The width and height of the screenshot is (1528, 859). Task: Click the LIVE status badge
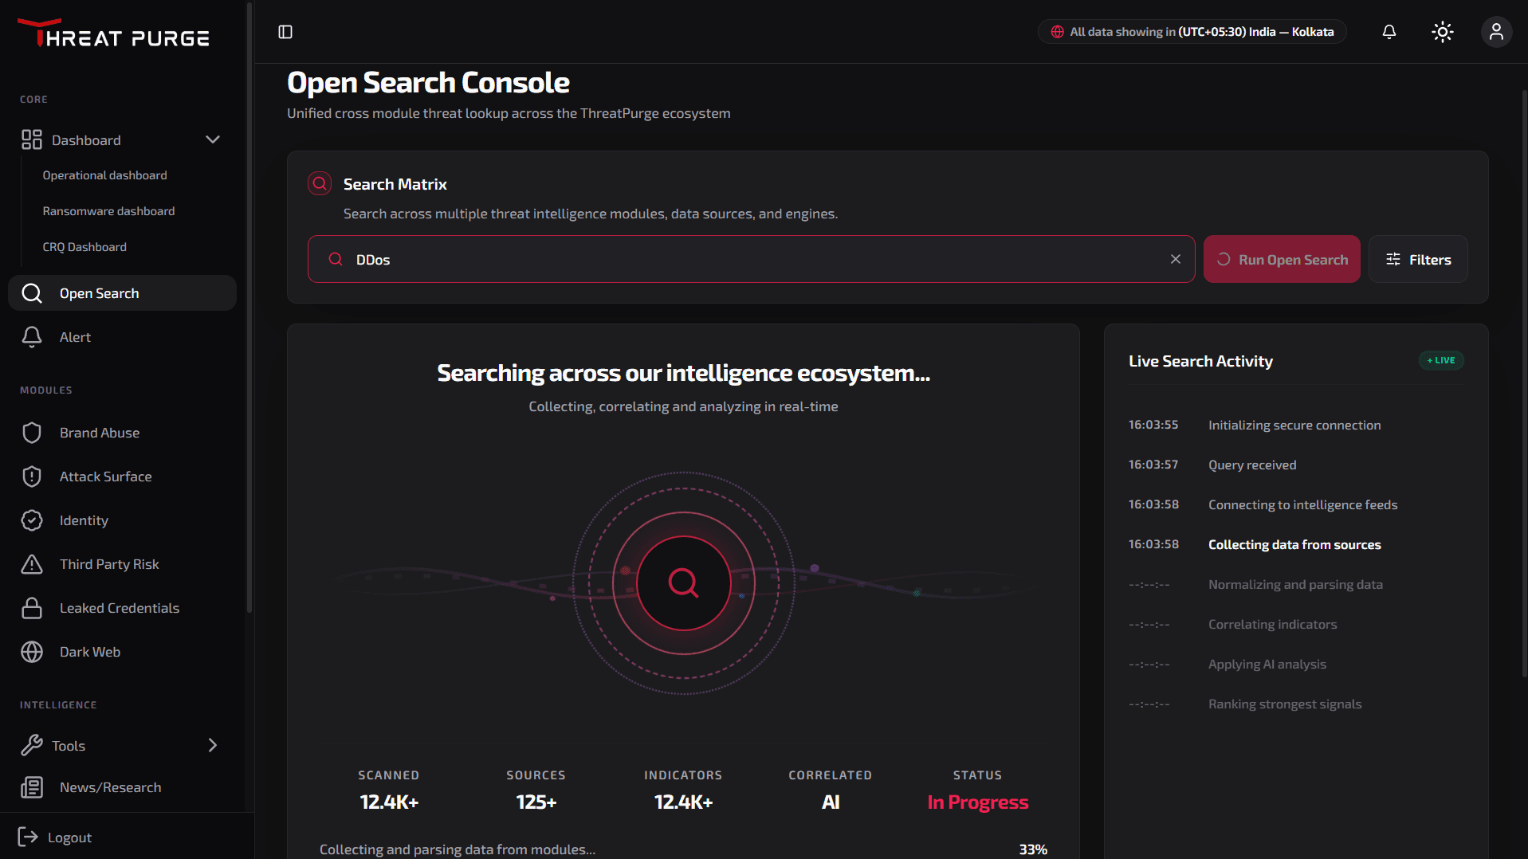pos(1441,360)
